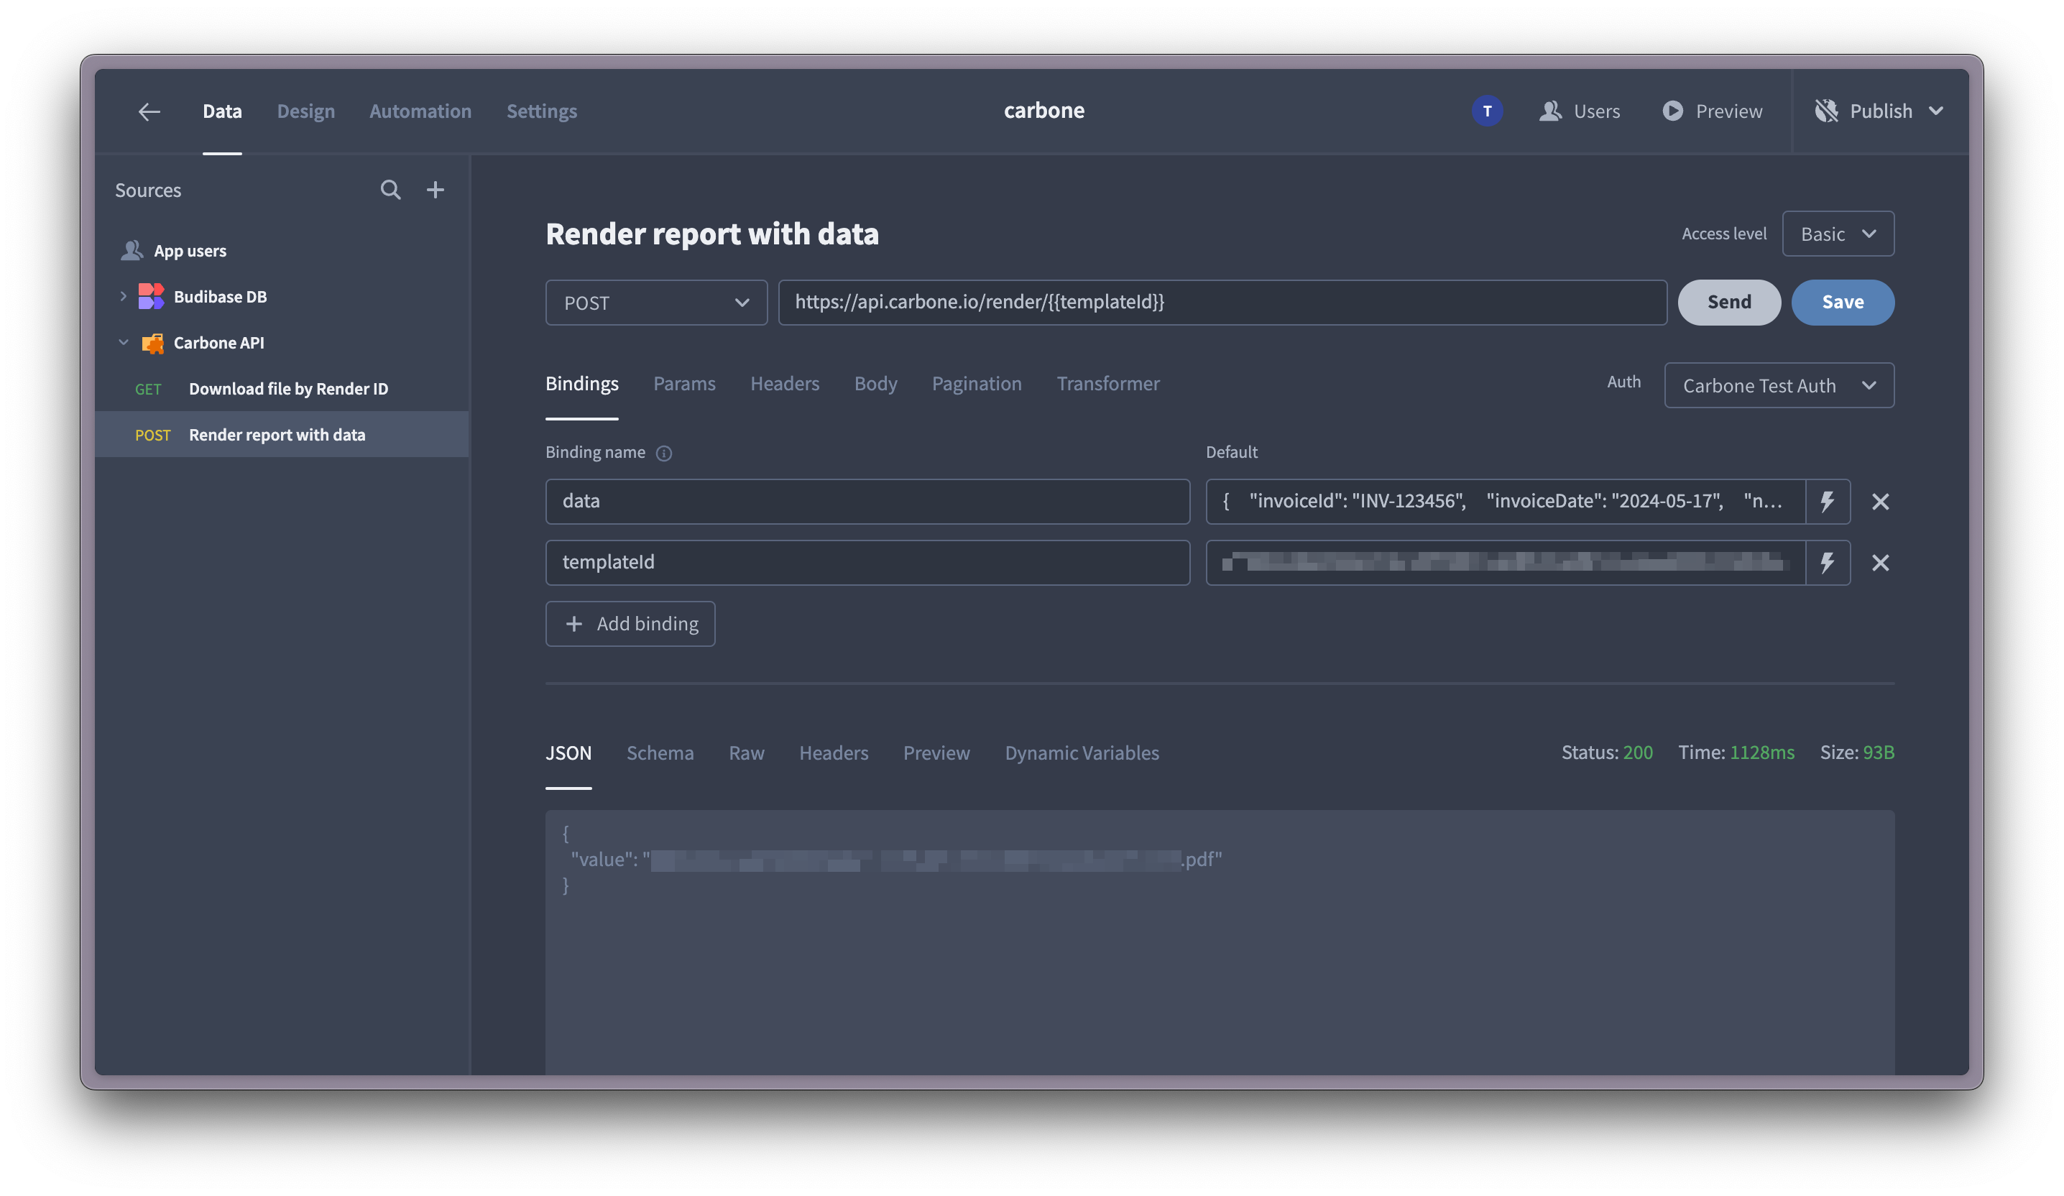The image size is (2064, 1196).
Task: Remove the templateId binding with X
Action: click(1881, 563)
